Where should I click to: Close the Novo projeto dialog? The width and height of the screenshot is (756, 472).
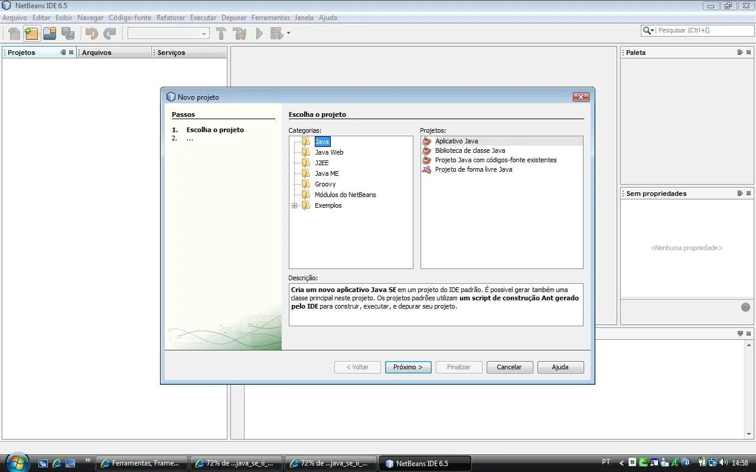point(581,97)
